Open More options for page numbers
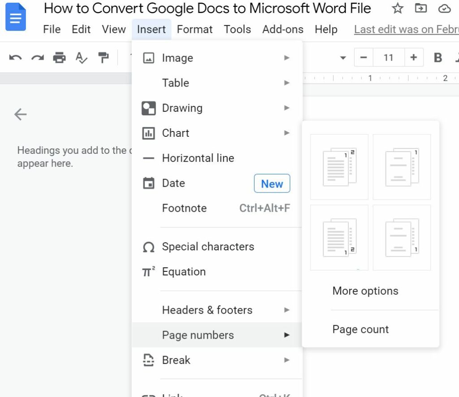The width and height of the screenshot is (459, 397). pyautogui.click(x=371, y=291)
